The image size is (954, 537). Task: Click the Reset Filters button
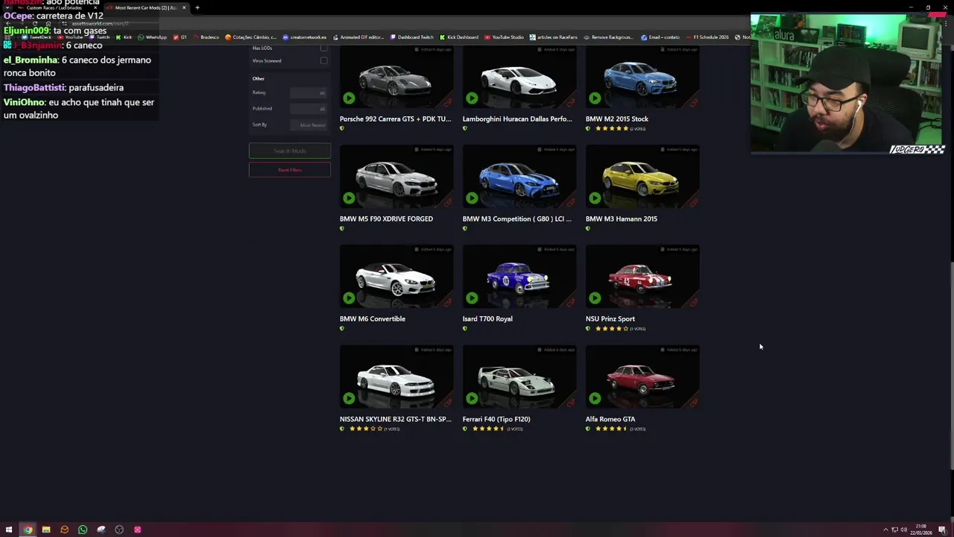[x=290, y=170]
